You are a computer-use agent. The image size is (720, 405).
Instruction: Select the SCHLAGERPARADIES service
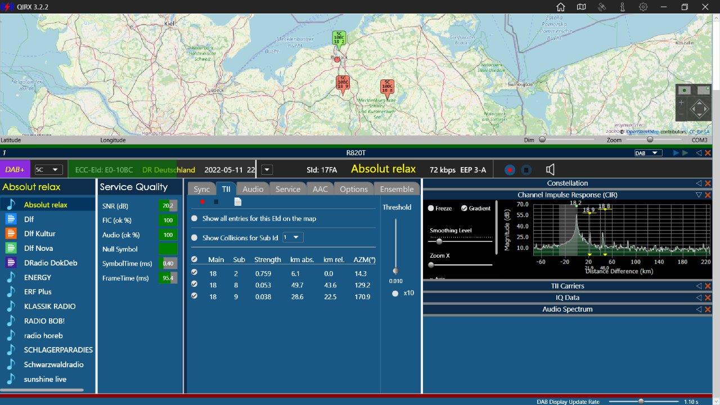(58, 350)
